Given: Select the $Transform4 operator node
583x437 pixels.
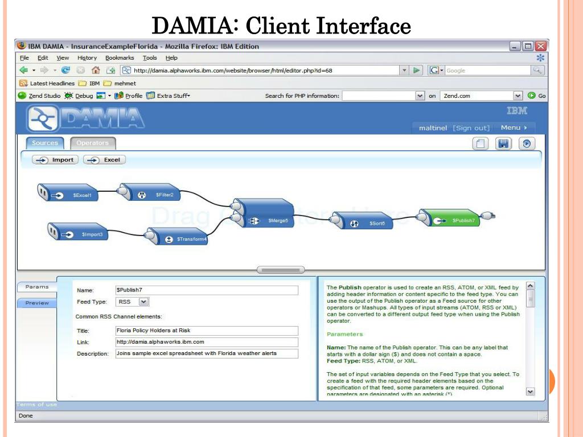Looking at the screenshot, I should 176,236.
